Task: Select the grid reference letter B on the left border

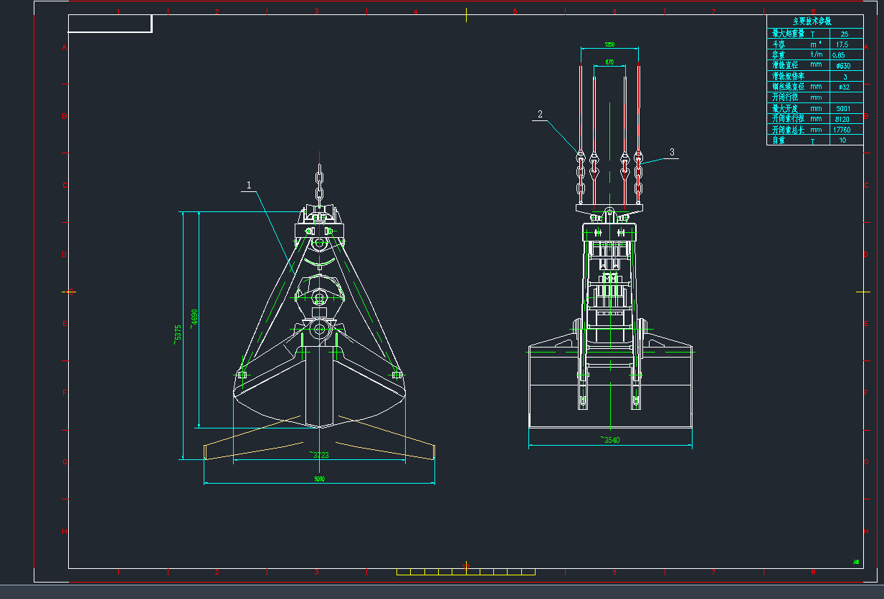Action: (x=63, y=116)
